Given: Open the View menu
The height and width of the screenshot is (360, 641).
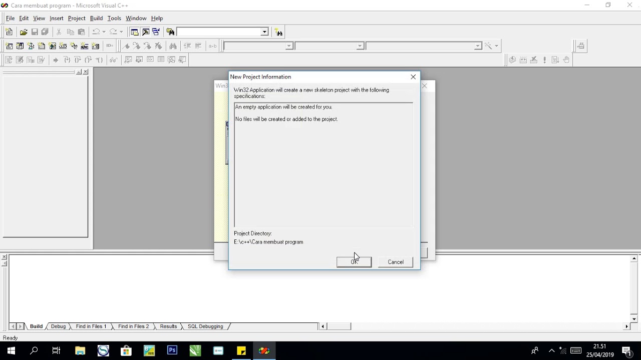Looking at the screenshot, I should pyautogui.click(x=39, y=18).
